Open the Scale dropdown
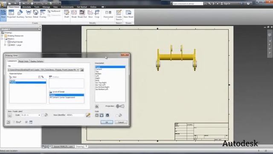273x154 pixels. [39, 115]
